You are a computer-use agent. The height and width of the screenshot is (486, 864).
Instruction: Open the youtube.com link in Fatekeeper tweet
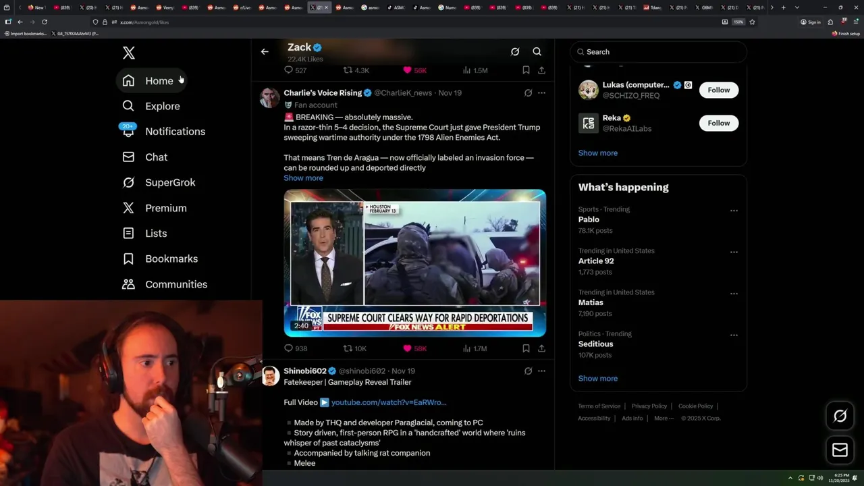(389, 402)
